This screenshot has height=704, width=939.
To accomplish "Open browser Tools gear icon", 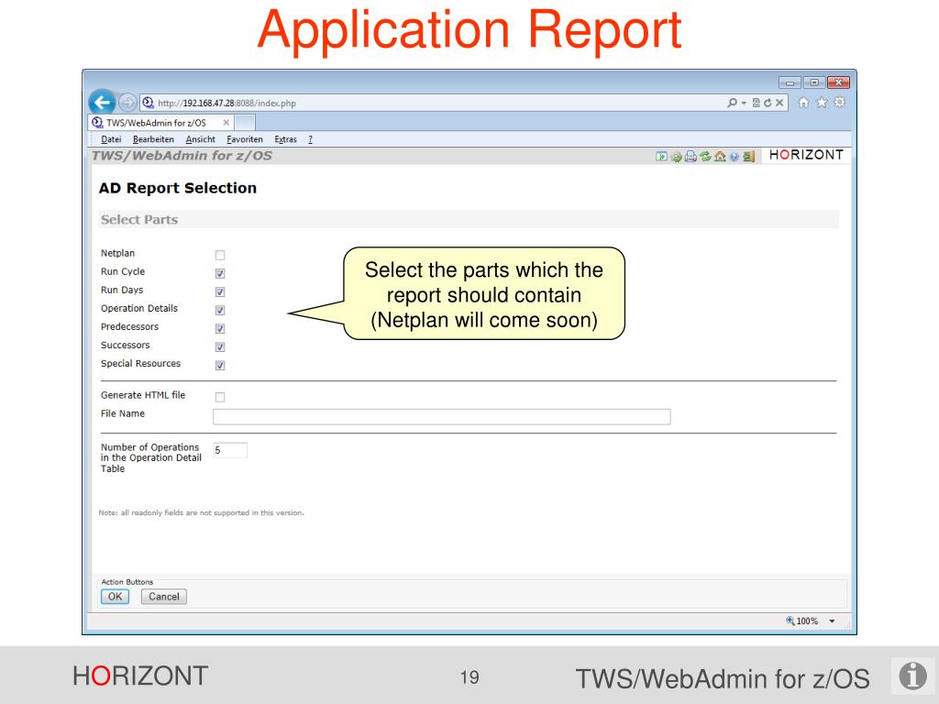I will coord(840,103).
